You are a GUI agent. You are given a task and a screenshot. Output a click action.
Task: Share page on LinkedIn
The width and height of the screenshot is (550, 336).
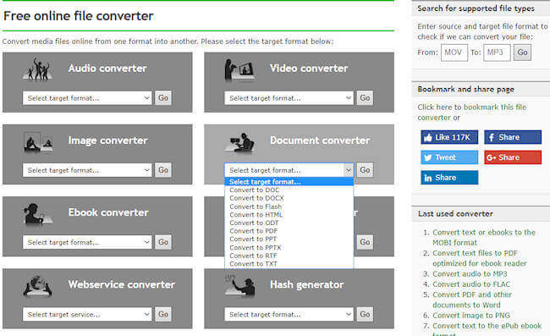[x=449, y=178]
